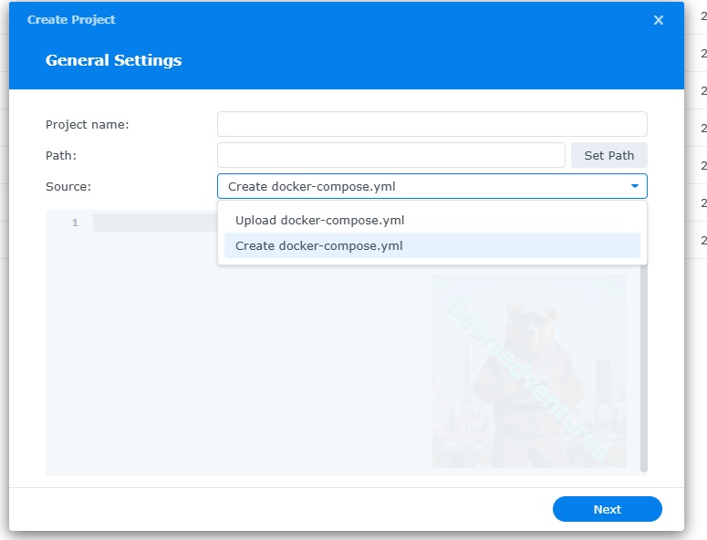The width and height of the screenshot is (707, 540).
Task: Click the Create Project title text
Action: 71,19
